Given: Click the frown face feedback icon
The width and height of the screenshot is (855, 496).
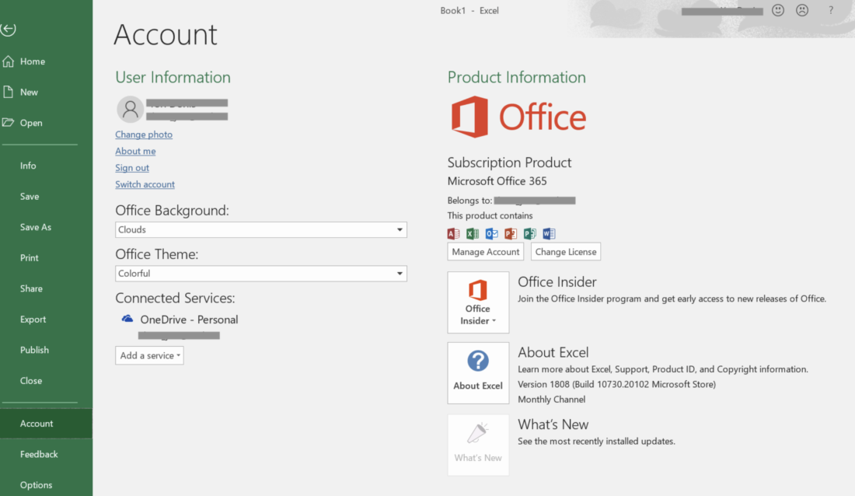Looking at the screenshot, I should pos(801,10).
